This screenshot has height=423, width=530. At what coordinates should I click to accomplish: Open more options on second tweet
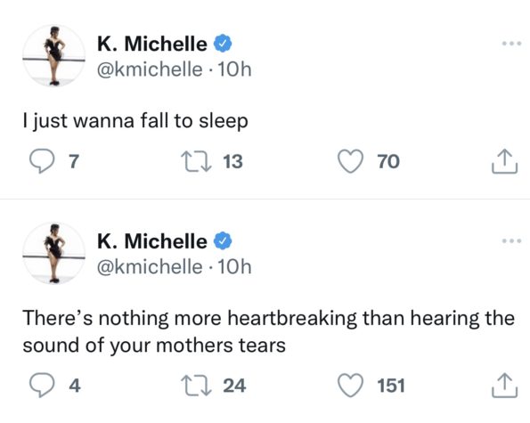[x=511, y=241]
